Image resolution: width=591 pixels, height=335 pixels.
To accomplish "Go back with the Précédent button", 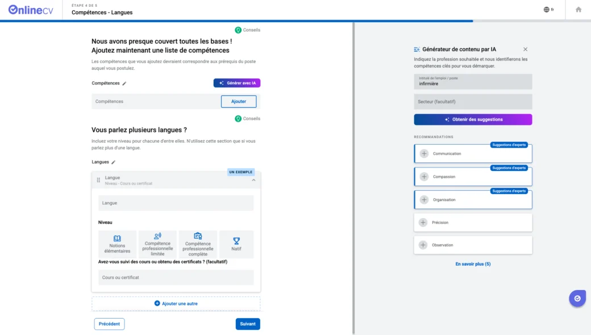I will (109, 324).
